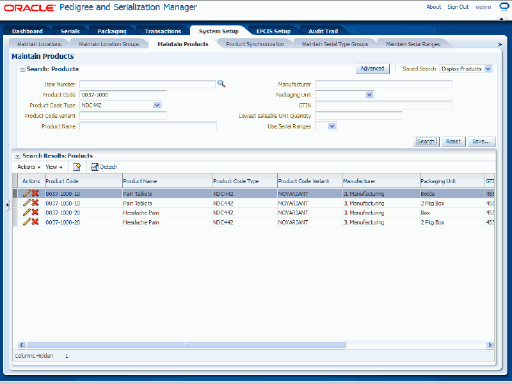The height and width of the screenshot is (384, 512).
Task: Focus the Product Code input field
Action: (x=123, y=95)
